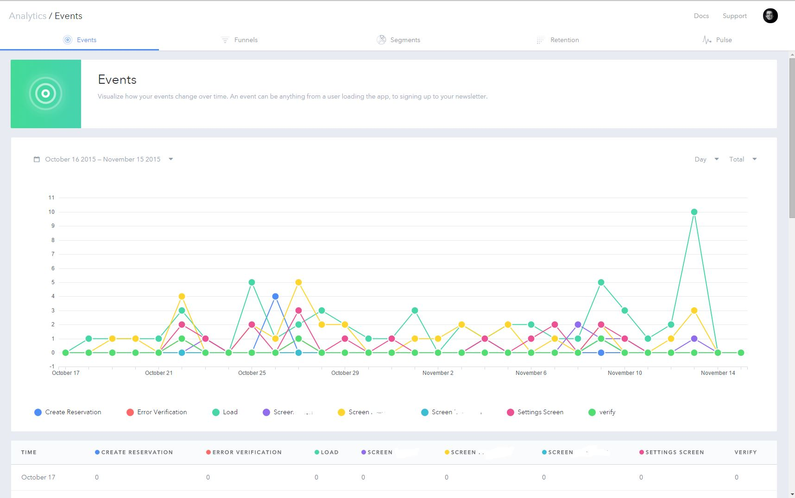
Task: Click the Segments pie chart icon
Action: pyautogui.click(x=381, y=40)
